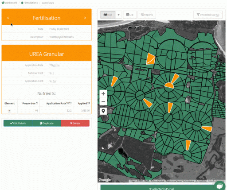Select the Map view button
This screenshot has width=227, height=190.
pyautogui.click(x=108, y=15)
